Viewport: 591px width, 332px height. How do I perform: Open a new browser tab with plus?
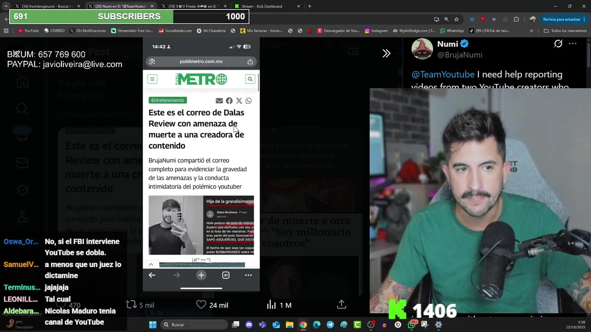click(309, 6)
